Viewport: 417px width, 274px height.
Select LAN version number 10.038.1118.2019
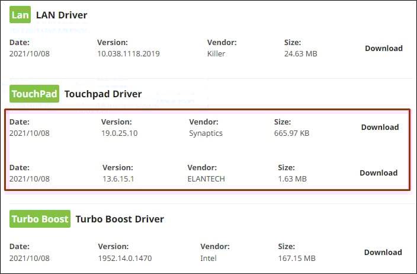coord(129,54)
